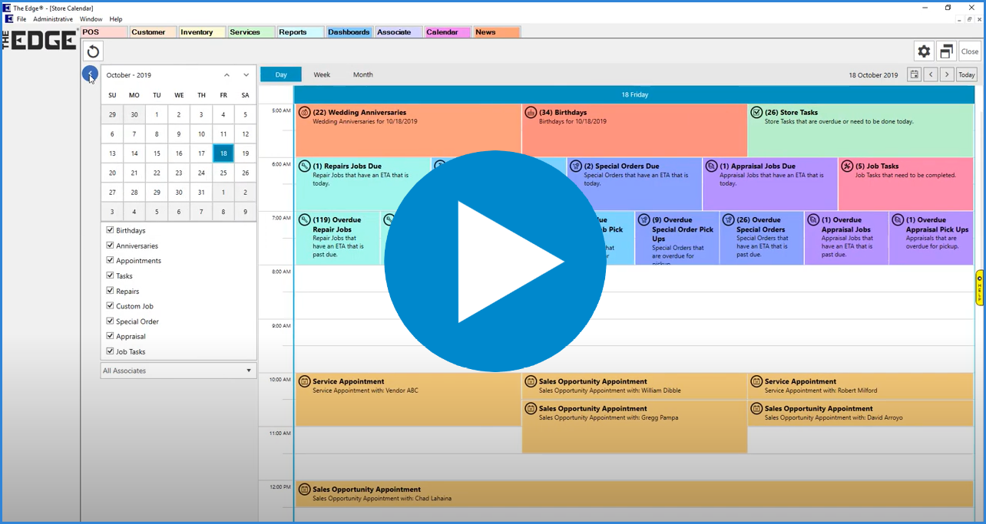Select October 10 in mini calendar

(x=201, y=134)
